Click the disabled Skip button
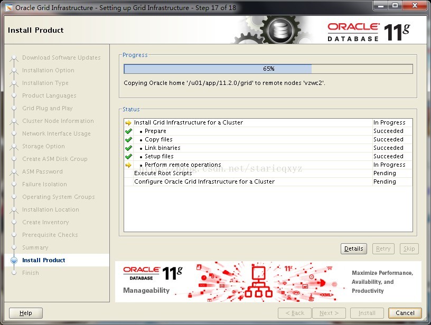The image size is (431, 325). point(409,248)
